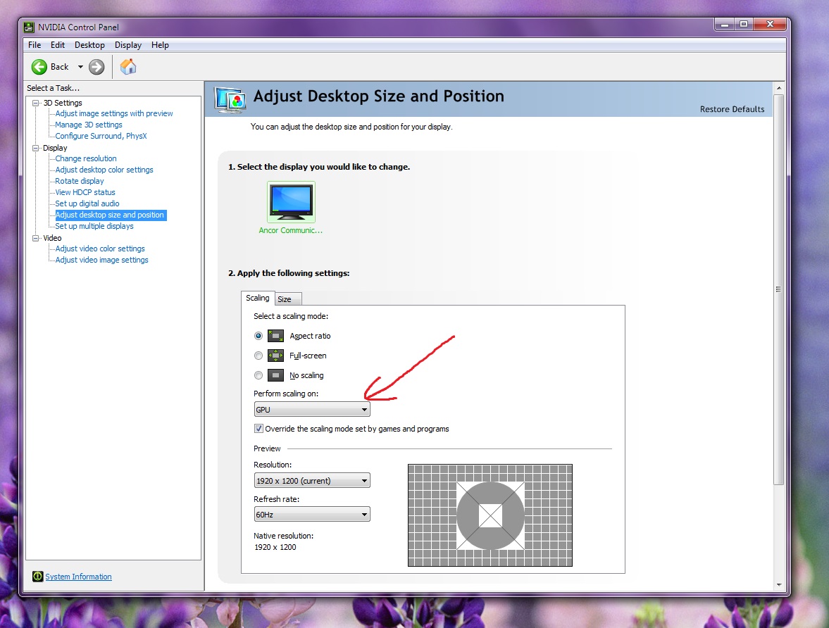
Task: Click the 3D Settings tree label
Action: point(63,103)
